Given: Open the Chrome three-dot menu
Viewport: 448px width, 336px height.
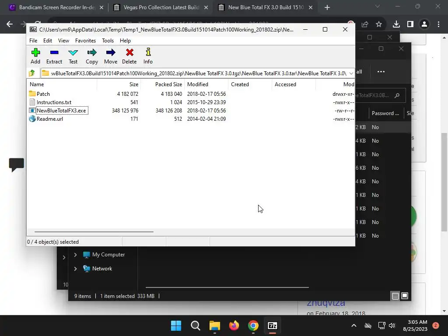Looking at the screenshot, I should (438, 24).
